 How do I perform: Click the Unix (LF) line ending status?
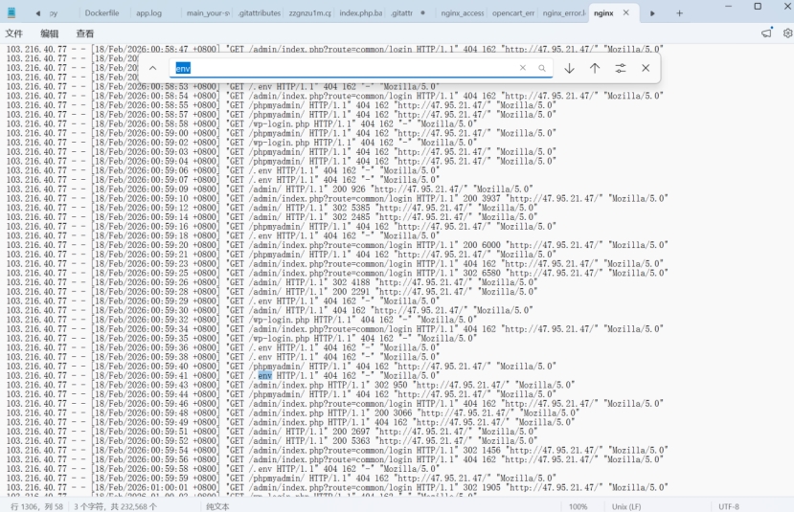click(x=625, y=506)
